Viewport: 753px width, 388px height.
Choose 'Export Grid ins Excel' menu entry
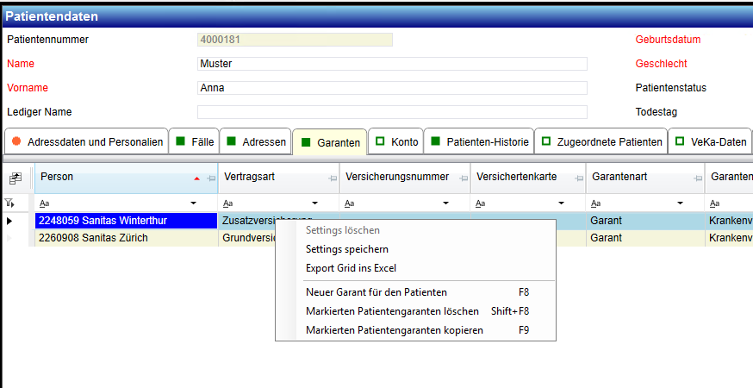tap(351, 268)
